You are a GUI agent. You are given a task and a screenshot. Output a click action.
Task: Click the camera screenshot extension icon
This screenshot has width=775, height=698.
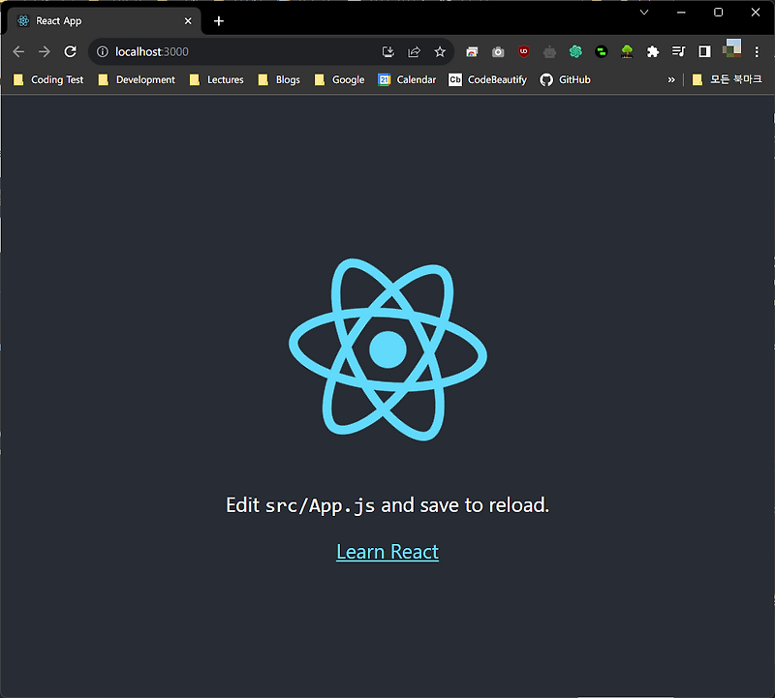(497, 51)
